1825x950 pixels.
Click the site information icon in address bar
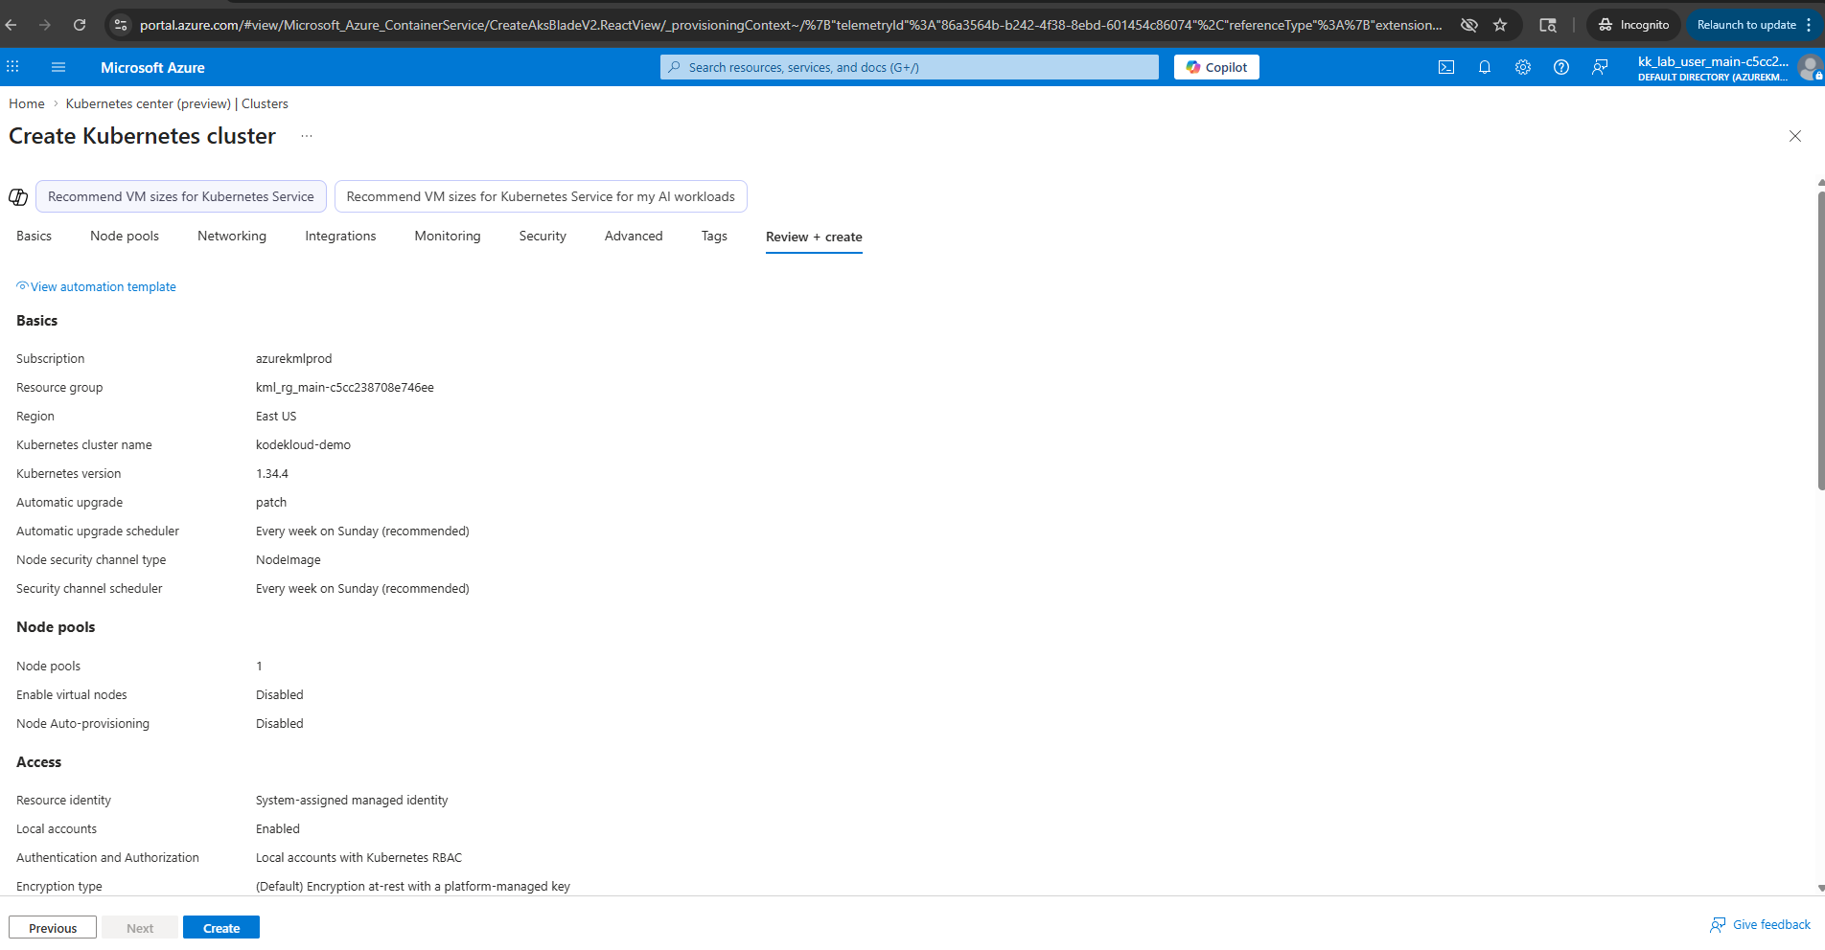[121, 25]
